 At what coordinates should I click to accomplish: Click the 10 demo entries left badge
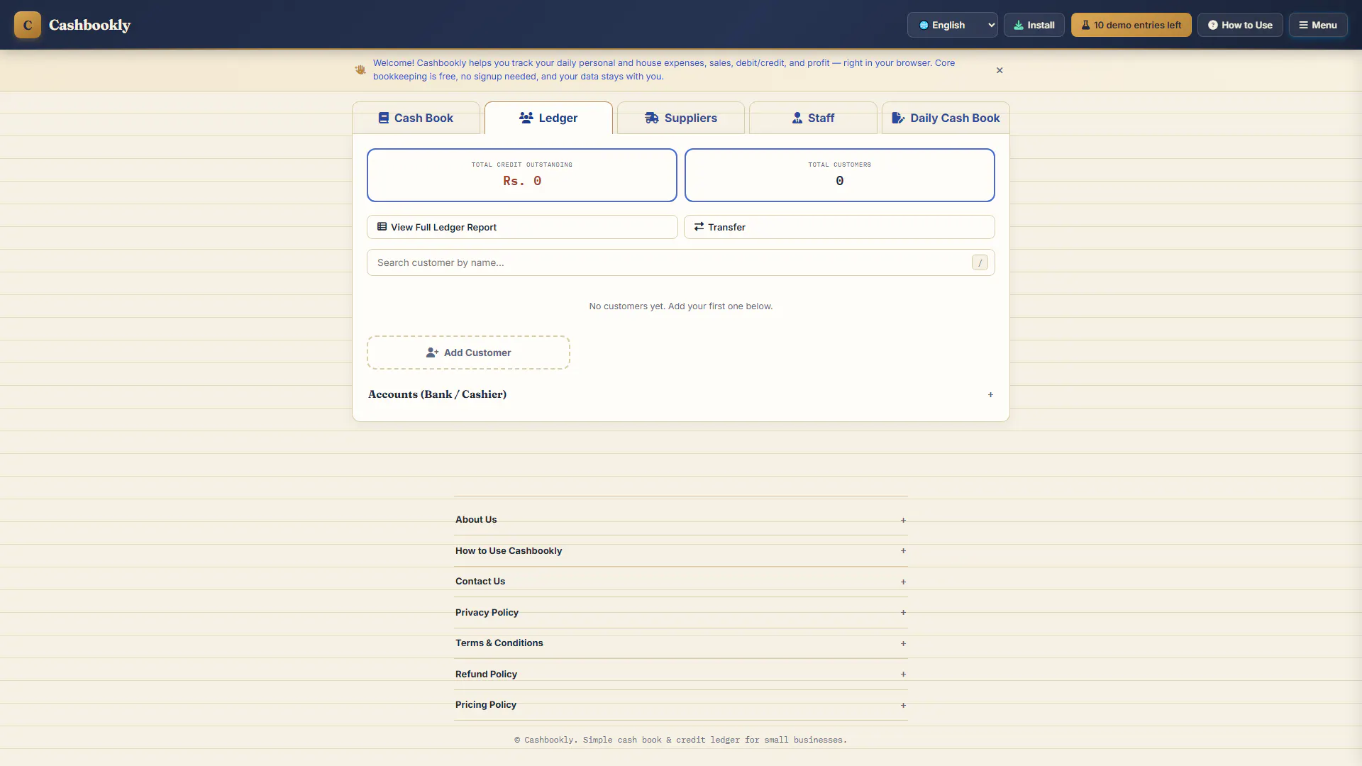(1131, 25)
